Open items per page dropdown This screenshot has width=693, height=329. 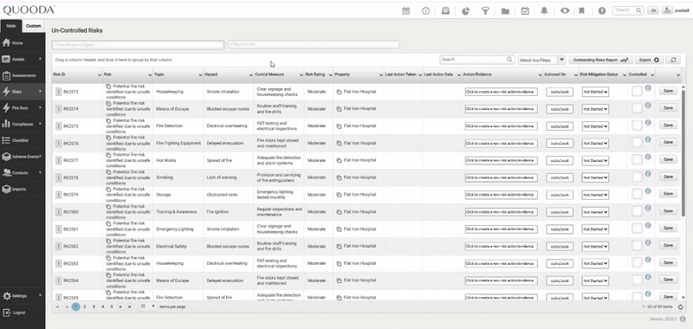pos(147,306)
